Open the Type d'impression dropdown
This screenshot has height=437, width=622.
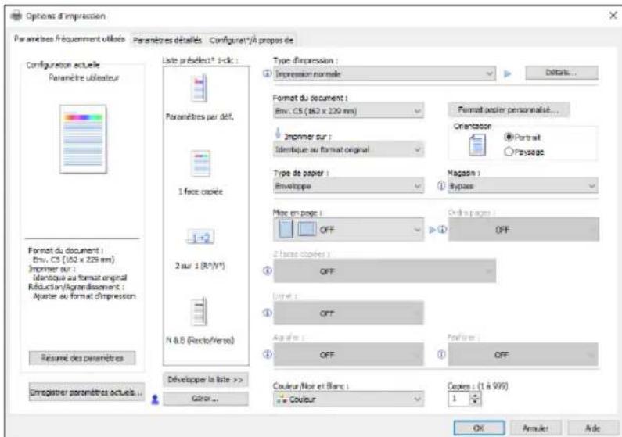click(x=384, y=73)
